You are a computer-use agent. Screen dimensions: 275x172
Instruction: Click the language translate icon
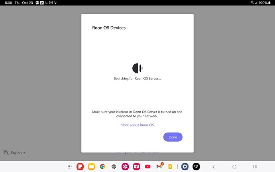point(6,152)
